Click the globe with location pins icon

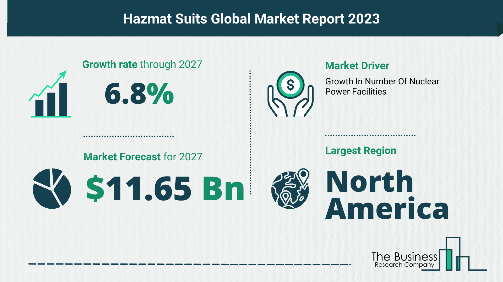290,188
